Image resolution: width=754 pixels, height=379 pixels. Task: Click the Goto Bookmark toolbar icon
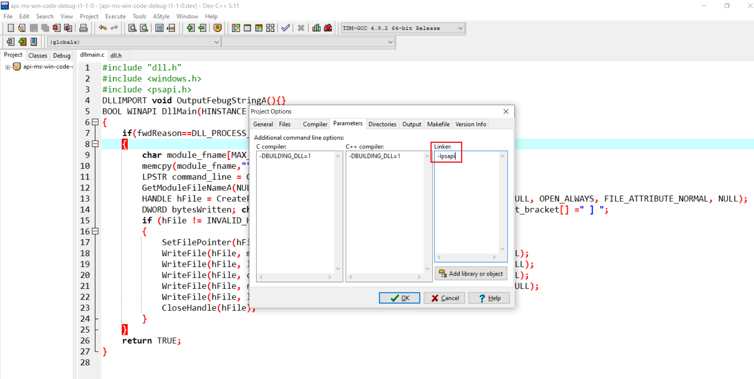pyautogui.click(x=34, y=42)
